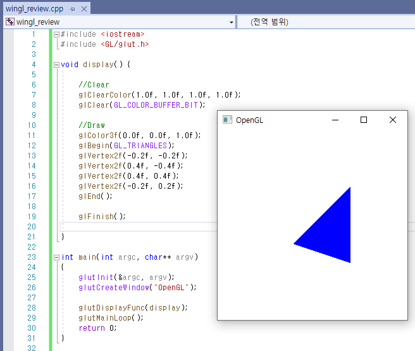Click glVertex2f(0.4f, 0.4f) line
The width and height of the screenshot is (415, 351).
(128, 176)
